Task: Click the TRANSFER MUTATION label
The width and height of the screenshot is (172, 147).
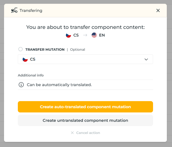Action: [x=45, y=50]
